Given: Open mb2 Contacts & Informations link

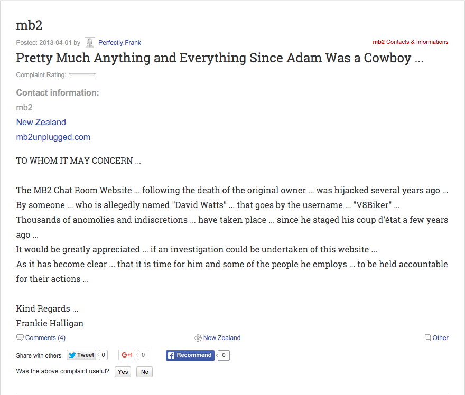Looking at the screenshot, I should coord(411,42).
